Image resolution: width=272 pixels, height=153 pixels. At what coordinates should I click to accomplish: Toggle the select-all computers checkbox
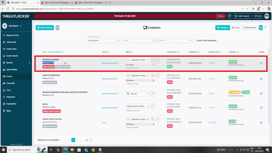point(37,52)
